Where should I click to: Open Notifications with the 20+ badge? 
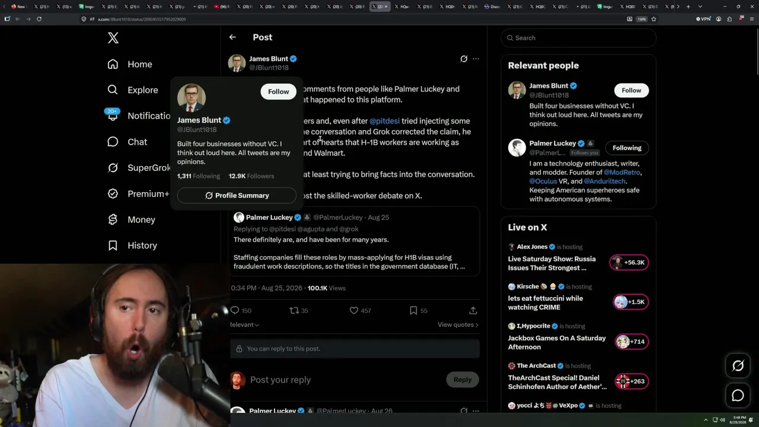point(139,116)
